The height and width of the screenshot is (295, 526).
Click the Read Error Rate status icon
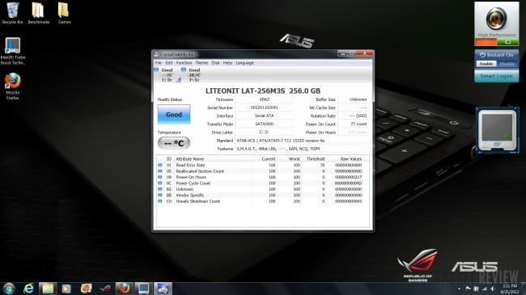tap(160, 165)
